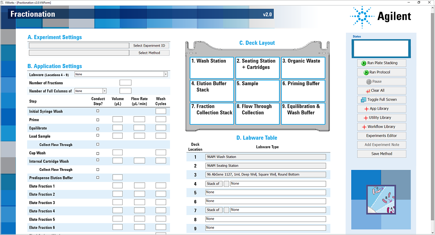Click the Save Method button
435x235 pixels.
[x=382, y=154]
